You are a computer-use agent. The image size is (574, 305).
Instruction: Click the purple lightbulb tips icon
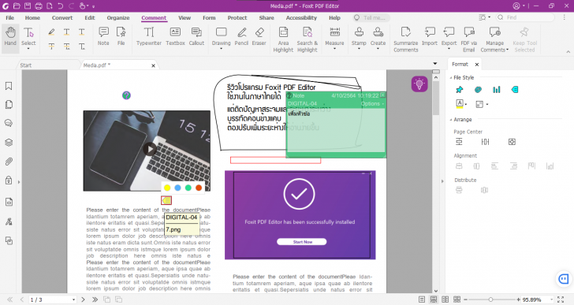pyautogui.click(x=419, y=84)
